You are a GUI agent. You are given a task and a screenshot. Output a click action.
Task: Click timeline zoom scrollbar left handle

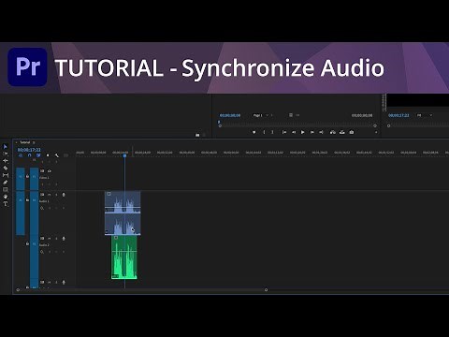pos(18,290)
